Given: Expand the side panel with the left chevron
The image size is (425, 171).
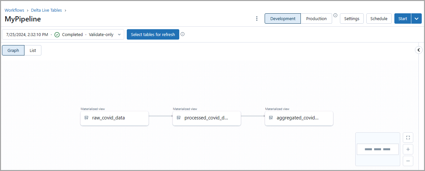Looking at the screenshot, I should click(419, 50).
